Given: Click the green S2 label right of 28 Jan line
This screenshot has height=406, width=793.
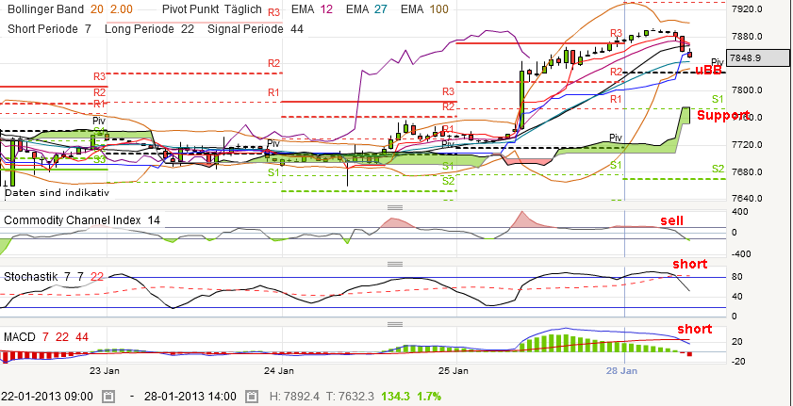Looking at the screenshot, I should pyautogui.click(x=718, y=169).
